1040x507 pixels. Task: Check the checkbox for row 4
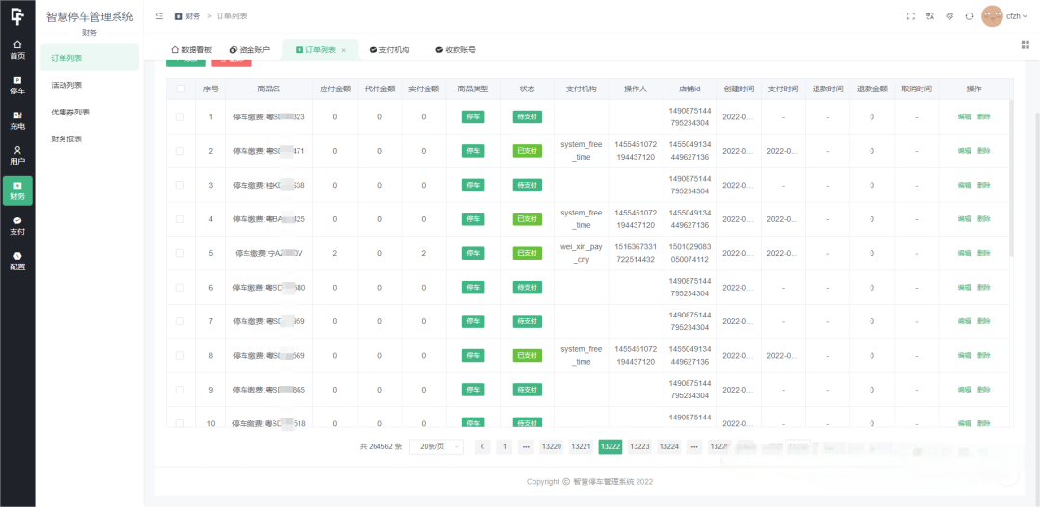coord(180,218)
